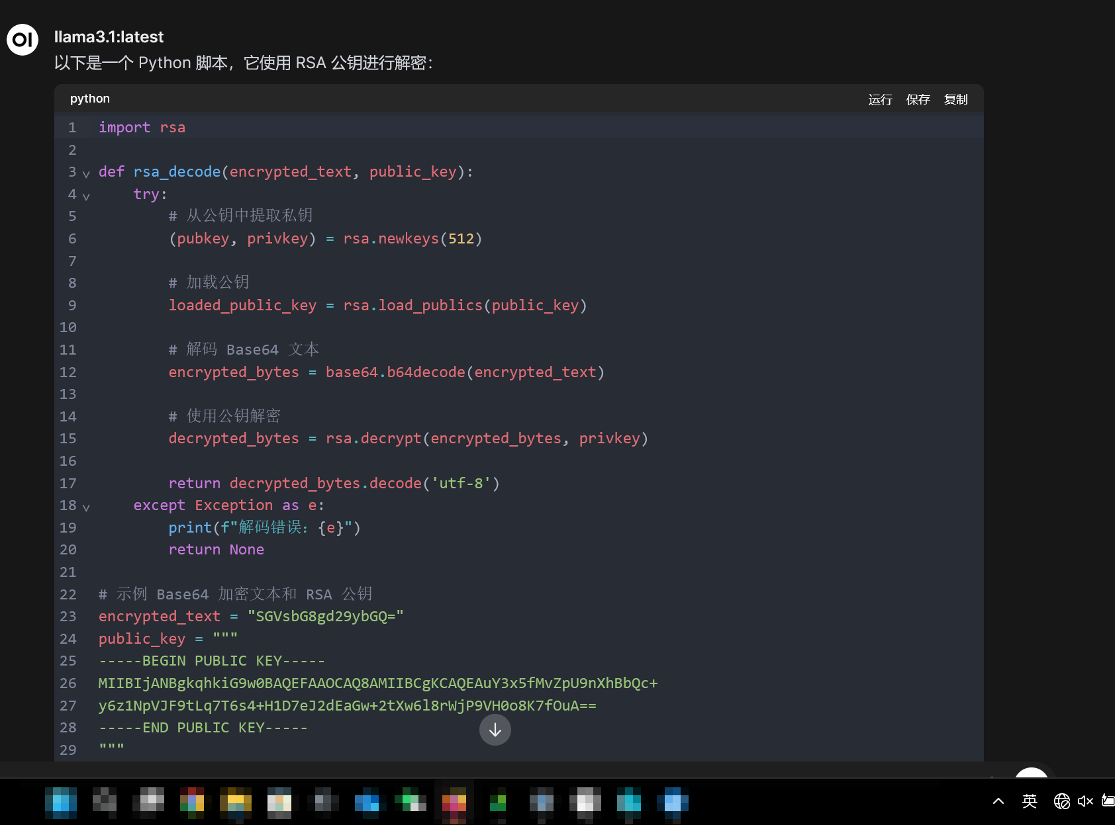The width and height of the screenshot is (1115, 825).
Task: Click 'base64.b64decode(encrypted_text)' on line 12
Action: [x=465, y=372]
